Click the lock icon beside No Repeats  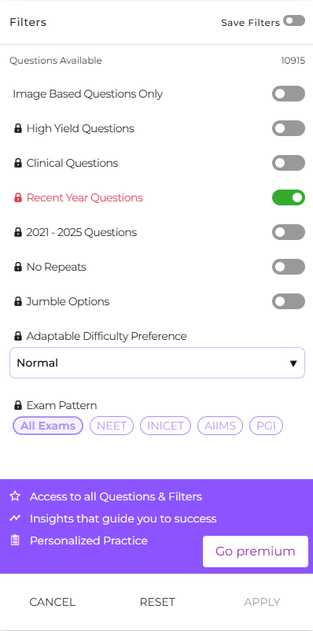click(x=18, y=268)
